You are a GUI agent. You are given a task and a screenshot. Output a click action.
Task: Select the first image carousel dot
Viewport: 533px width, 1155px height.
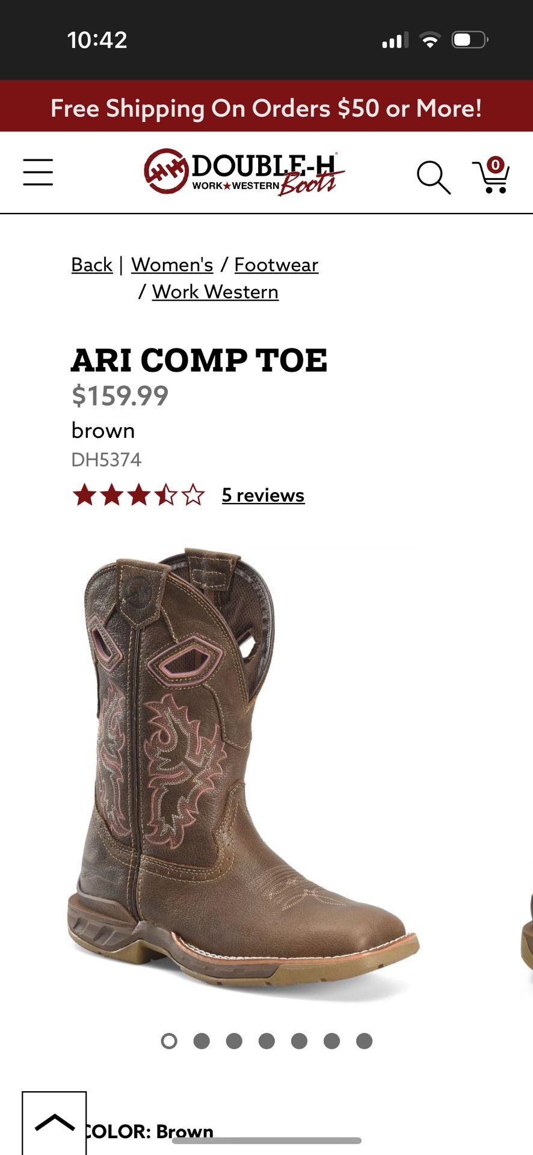point(169,1041)
